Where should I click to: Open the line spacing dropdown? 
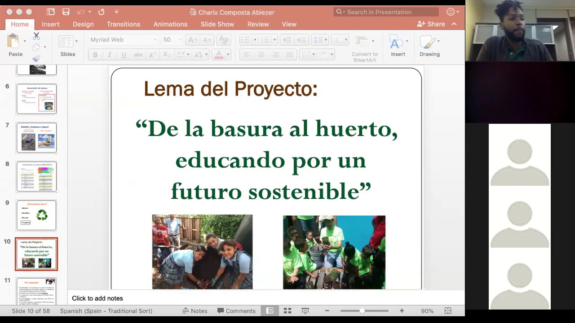coord(320,40)
